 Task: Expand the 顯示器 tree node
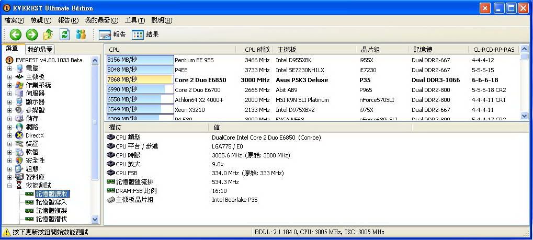(9, 101)
